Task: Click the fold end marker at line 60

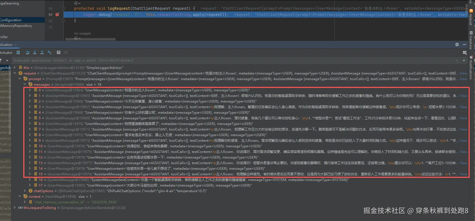Action: tap(64, 21)
